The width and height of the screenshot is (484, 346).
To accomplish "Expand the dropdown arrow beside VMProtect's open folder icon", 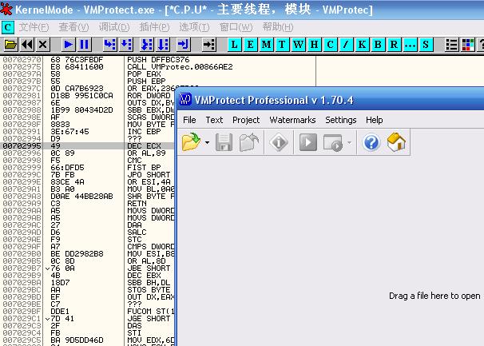I will [207, 143].
